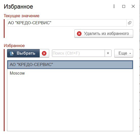This screenshot has width=140, height=135.
Task: Close the Избранное dialog
Action: coord(133,6)
